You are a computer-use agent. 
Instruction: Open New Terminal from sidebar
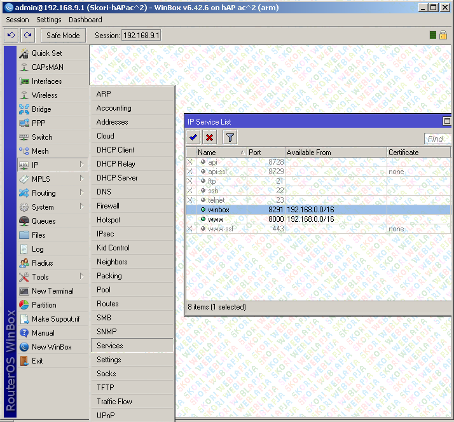click(x=52, y=291)
